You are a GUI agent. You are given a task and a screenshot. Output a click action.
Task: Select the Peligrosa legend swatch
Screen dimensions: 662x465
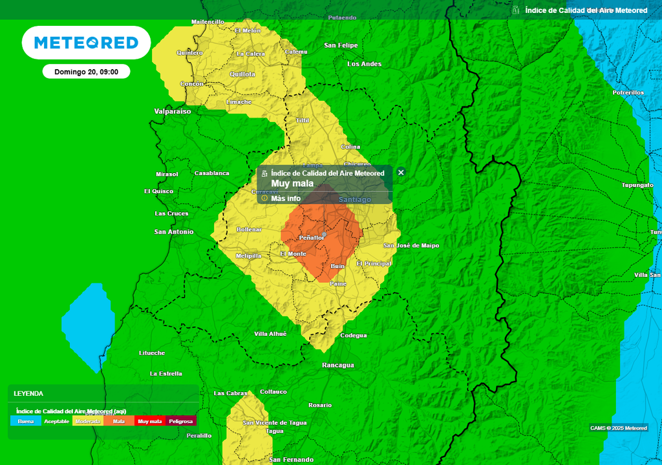tap(181, 421)
